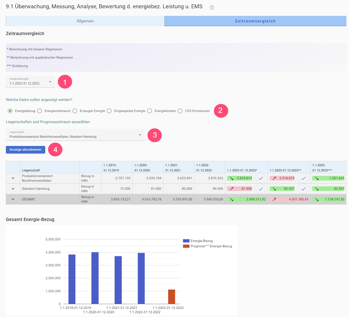Select the Energiekosten radio button
The image size is (349, 317).
coord(150,111)
